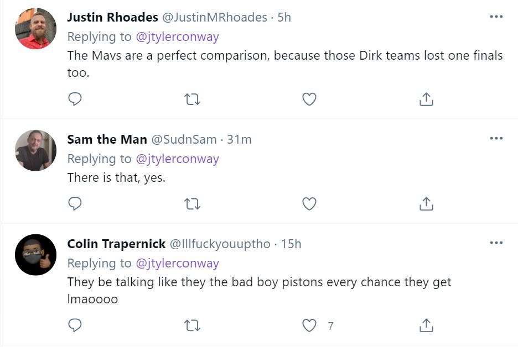Retweet Sam the Man's tweet
The image size is (518, 347).
192,204
